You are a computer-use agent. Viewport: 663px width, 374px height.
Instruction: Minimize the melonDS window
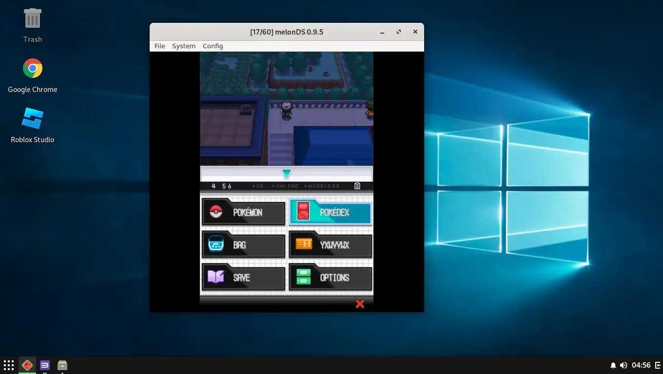(x=382, y=32)
